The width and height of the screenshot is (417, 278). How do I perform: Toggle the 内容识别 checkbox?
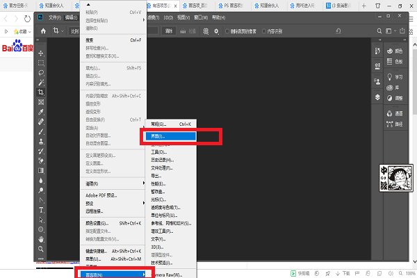click(x=264, y=31)
